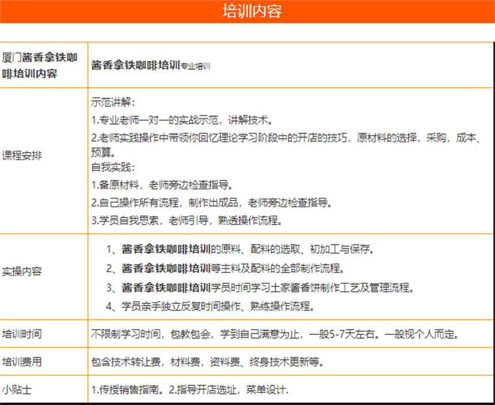Click the 2.自己操作所有流程 line
Viewport: 495px width, 405px height.
click(x=212, y=203)
